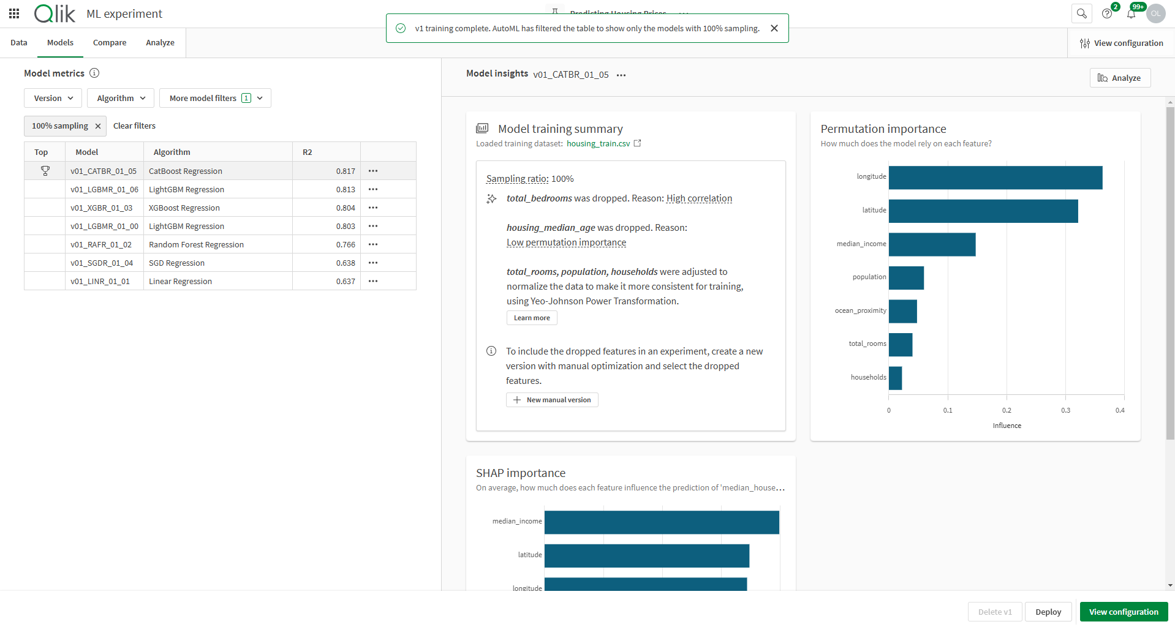Open external link icon beside housing_train.csv

point(637,143)
